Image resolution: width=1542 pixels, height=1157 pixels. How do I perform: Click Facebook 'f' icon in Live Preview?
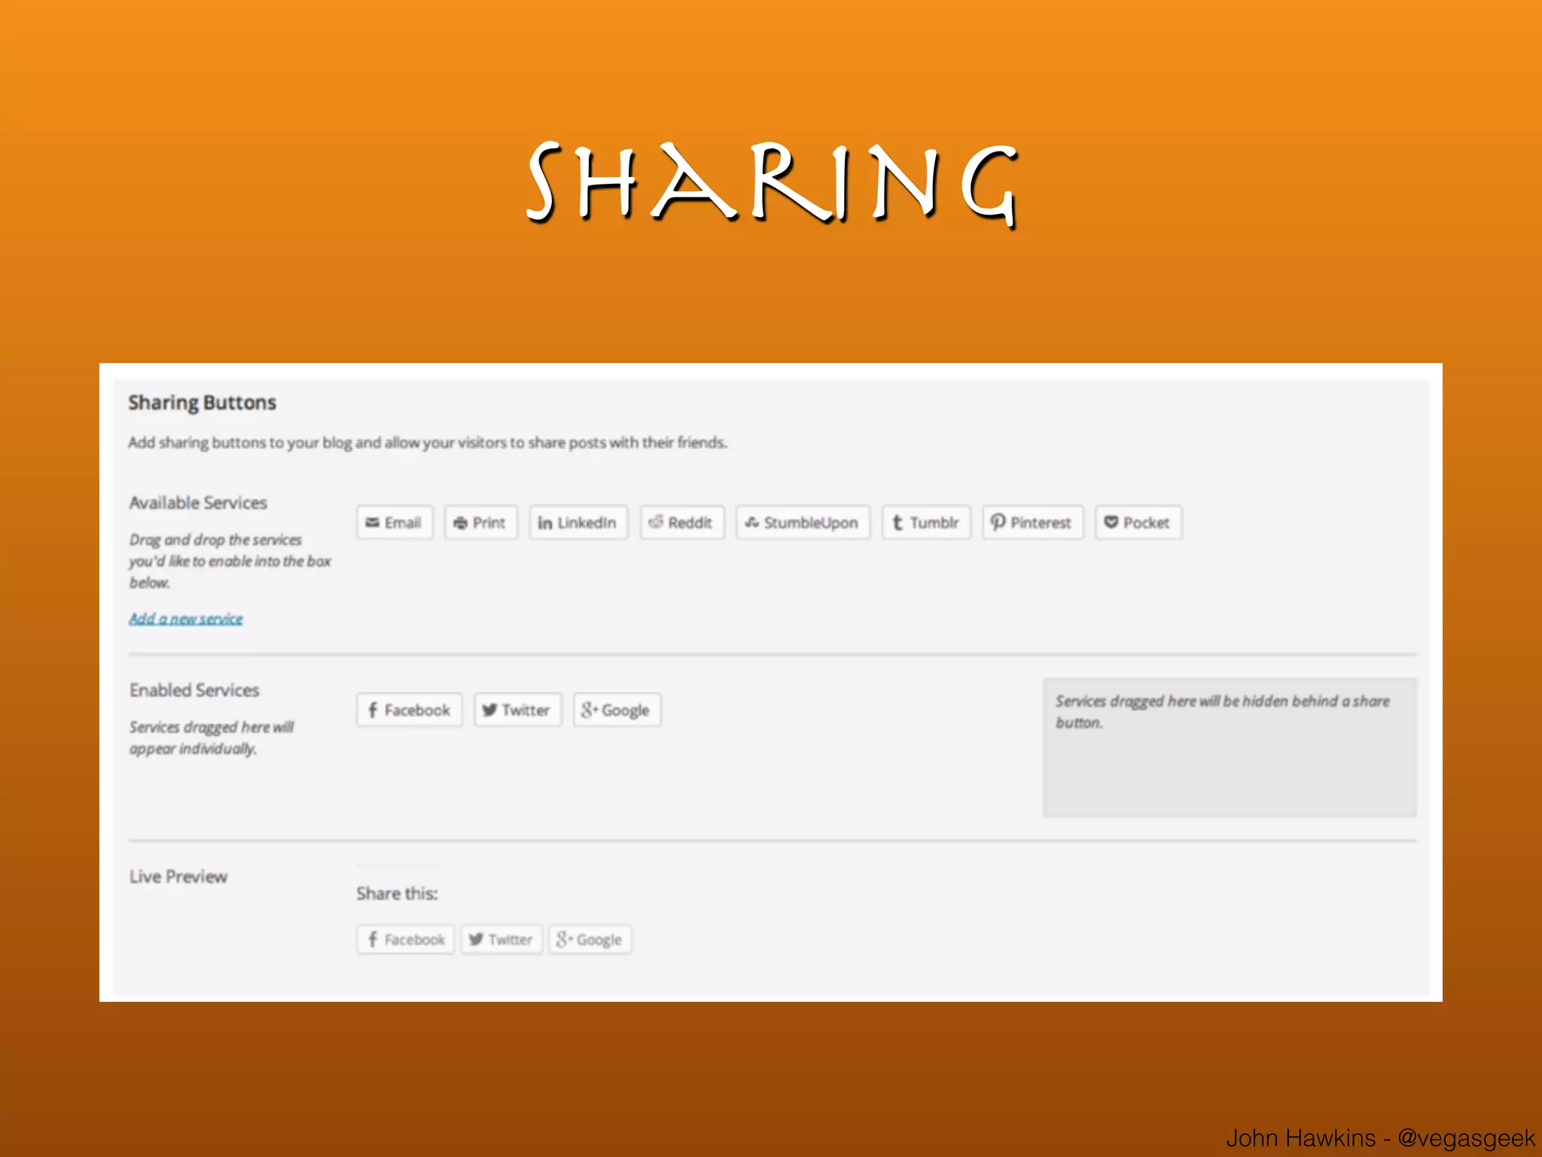pyautogui.click(x=372, y=939)
